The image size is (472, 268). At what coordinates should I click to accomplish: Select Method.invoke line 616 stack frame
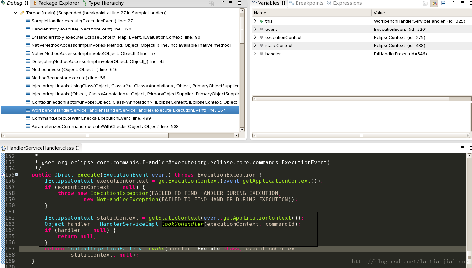(75, 69)
